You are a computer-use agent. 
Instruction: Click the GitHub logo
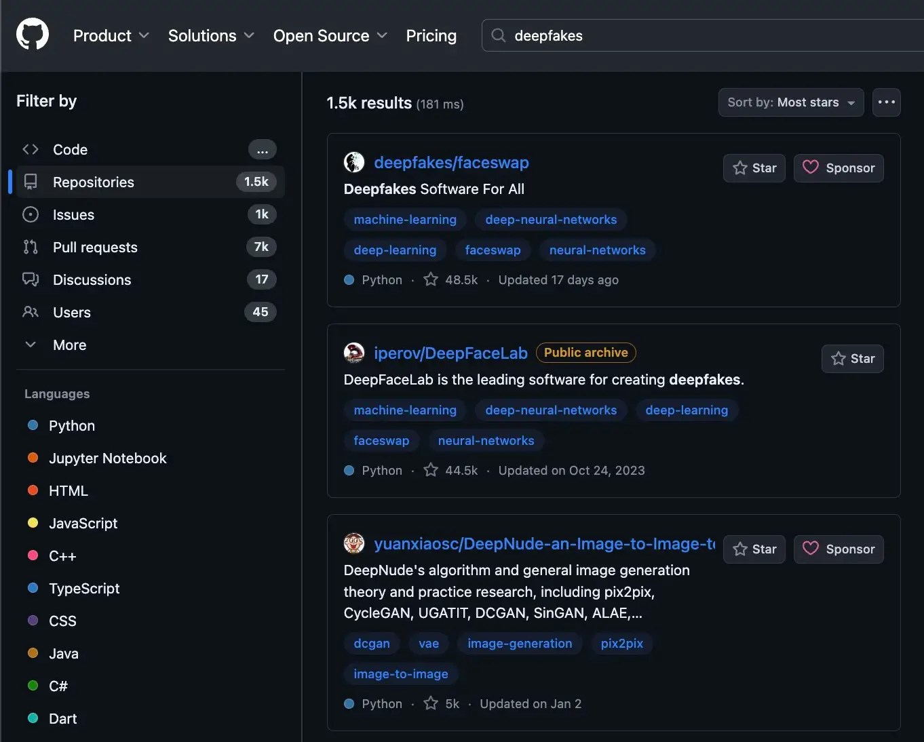[x=32, y=35]
